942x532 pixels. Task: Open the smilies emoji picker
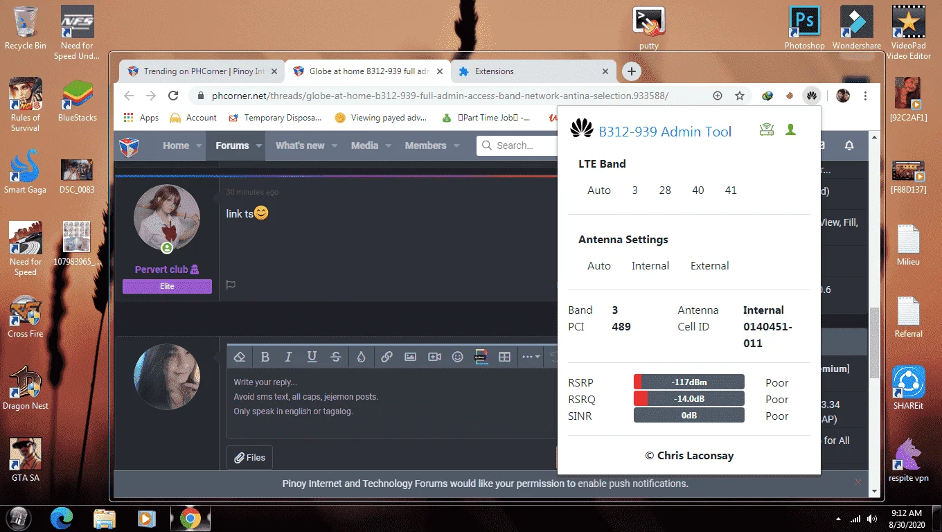pyautogui.click(x=457, y=357)
